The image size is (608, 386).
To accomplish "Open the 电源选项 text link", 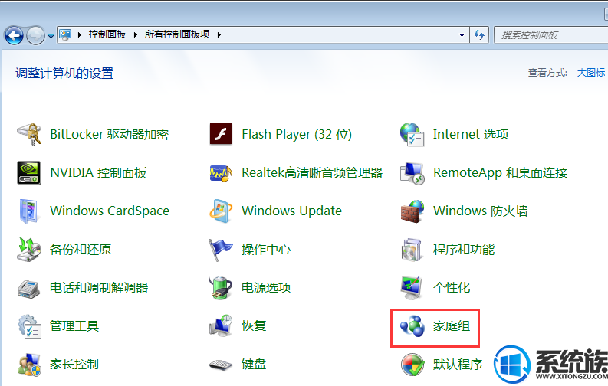I will click(x=266, y=288).
